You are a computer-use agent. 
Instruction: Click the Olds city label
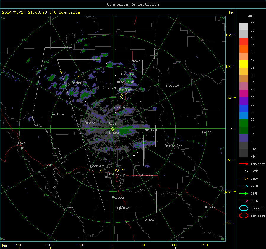(113, 123)
